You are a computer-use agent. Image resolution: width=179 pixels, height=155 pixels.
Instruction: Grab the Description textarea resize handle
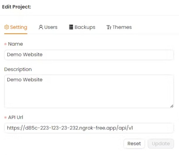pyautogui.click(x=172, y=106)
